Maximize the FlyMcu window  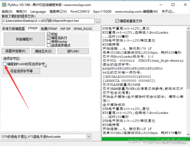(173, 5)
